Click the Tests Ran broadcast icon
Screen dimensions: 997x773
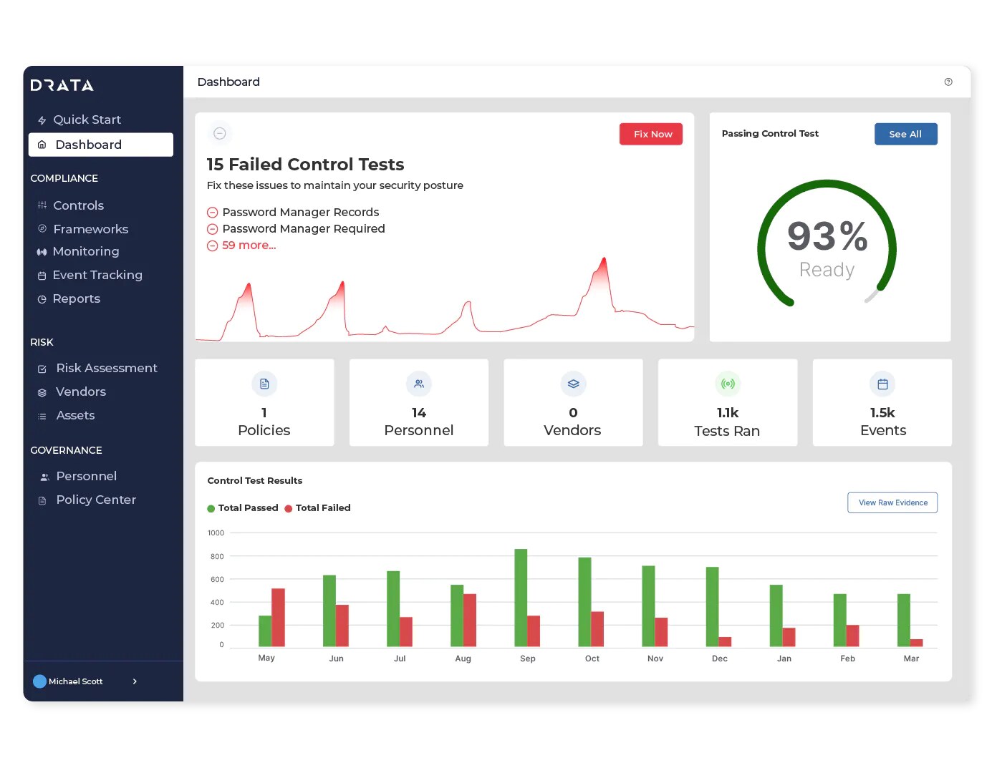click(x=728, y=384)
